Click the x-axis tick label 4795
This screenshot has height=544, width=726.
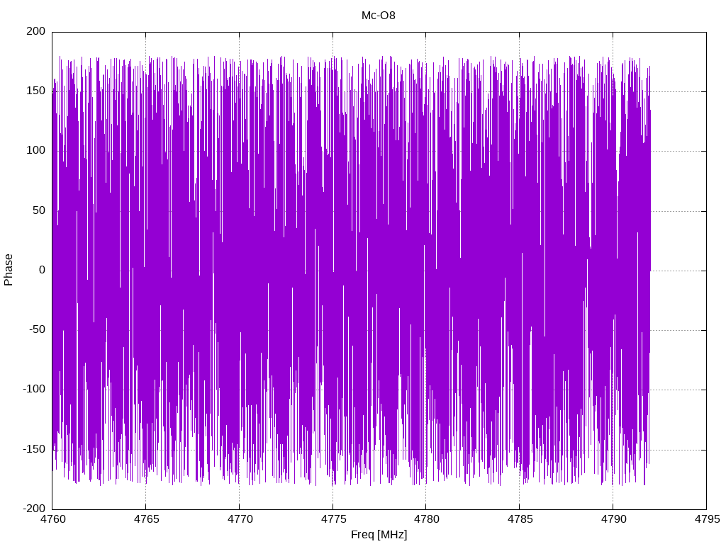pyautogui.click(x=707, y=519)
